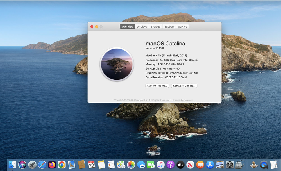Screen dimensions: 281x171
Task: Click the macOS Catalina circular image
Action: (x=117, y=64)
